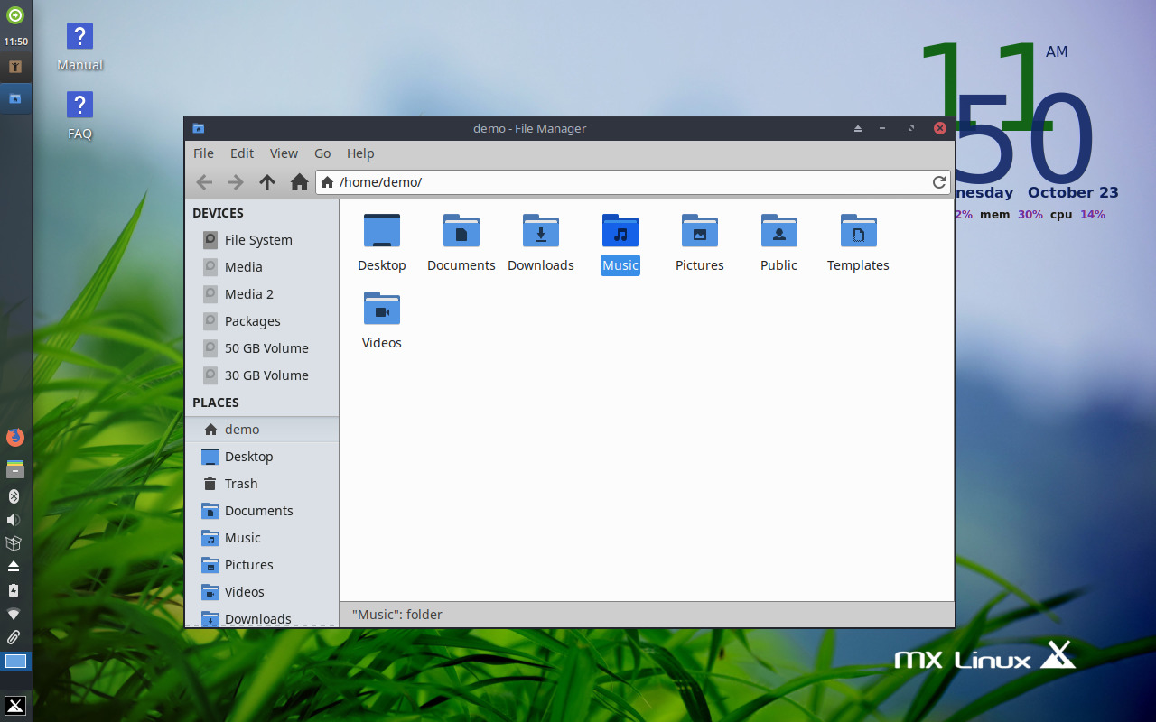Screen dimensions: 1156x722
Task: Open the View menu
Action: 284,153
